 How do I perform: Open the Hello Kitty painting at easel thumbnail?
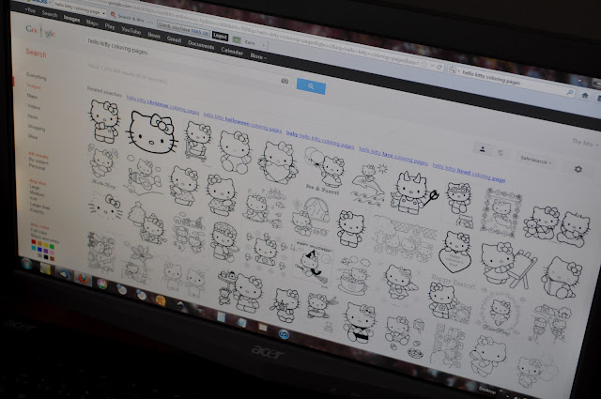508,265
